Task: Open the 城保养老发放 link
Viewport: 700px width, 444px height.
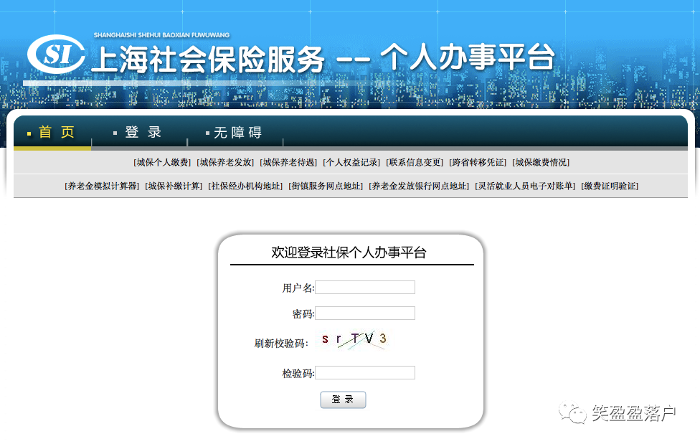Action: point(225,163)
